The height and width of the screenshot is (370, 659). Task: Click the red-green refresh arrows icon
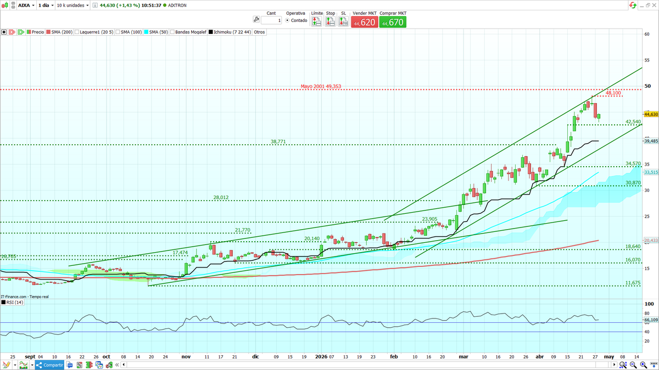click(632, 5)
